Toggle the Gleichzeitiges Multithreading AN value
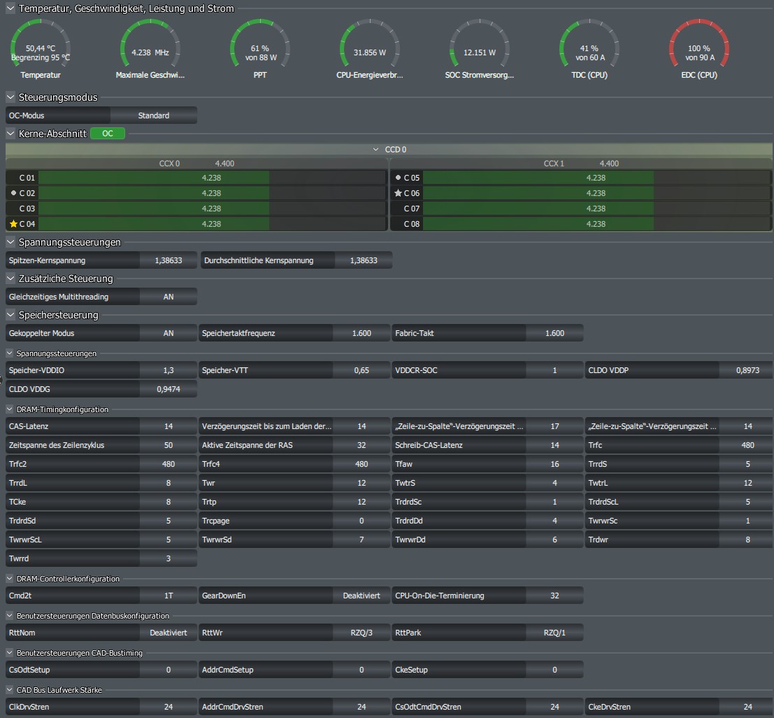 (x=169, y=297)
